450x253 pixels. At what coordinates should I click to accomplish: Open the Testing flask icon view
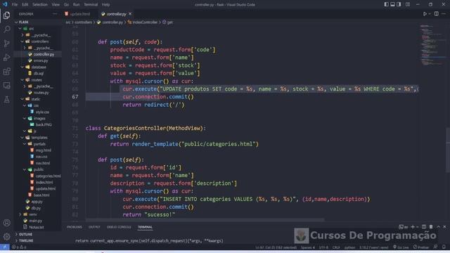(6, 100)
